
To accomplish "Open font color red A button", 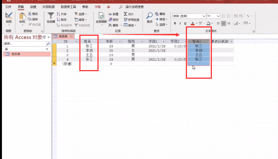I will [x=193, y=23].
